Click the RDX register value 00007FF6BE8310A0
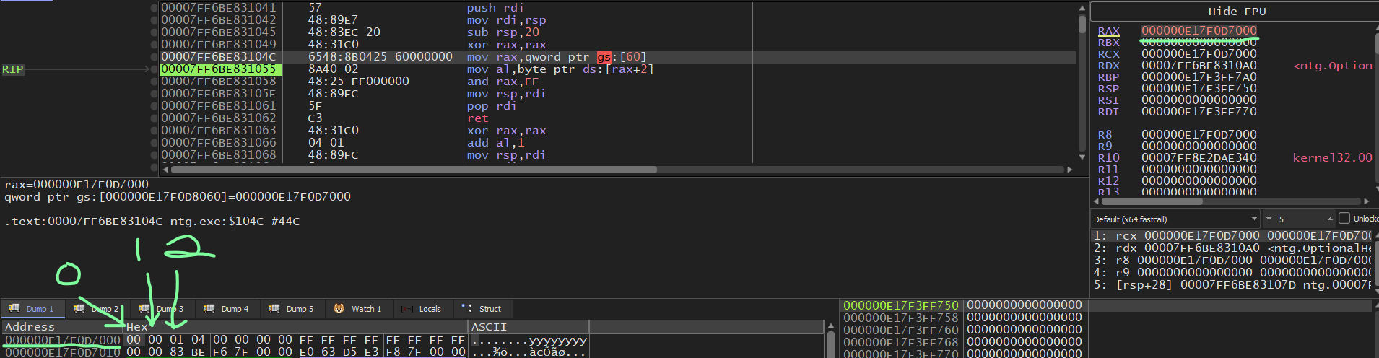This screenshot has height=358, width=1379. tap(1199, 66)
